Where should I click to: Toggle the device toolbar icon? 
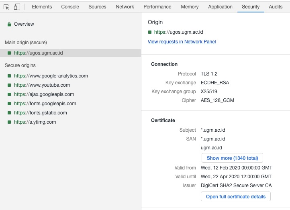pos(17,7)
